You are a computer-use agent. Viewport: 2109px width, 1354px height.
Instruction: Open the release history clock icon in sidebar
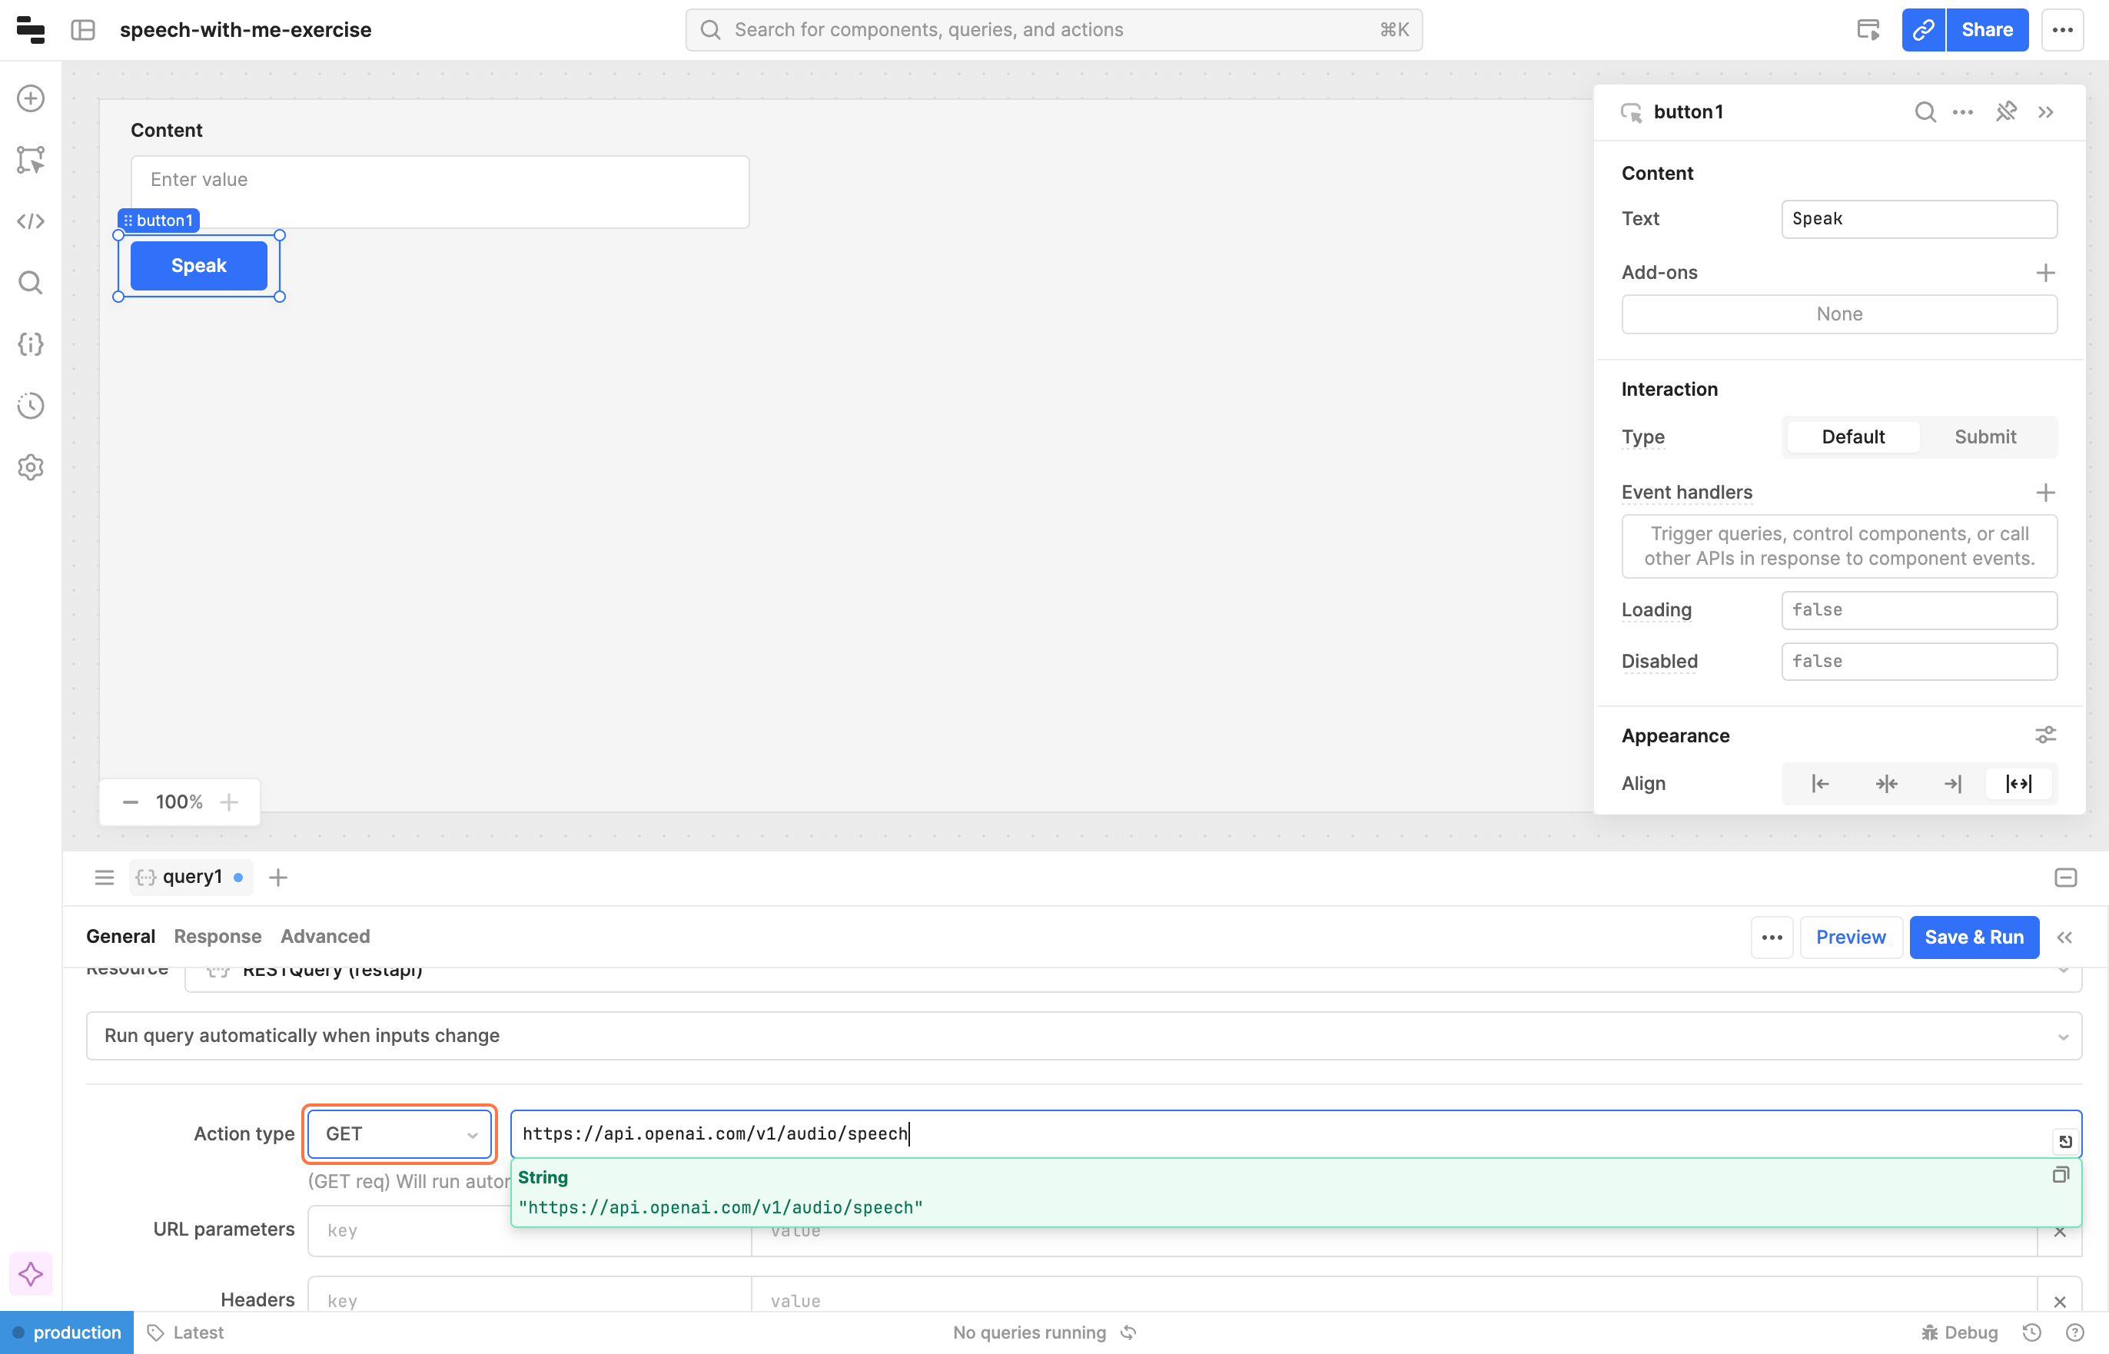(x=31, y=405)
